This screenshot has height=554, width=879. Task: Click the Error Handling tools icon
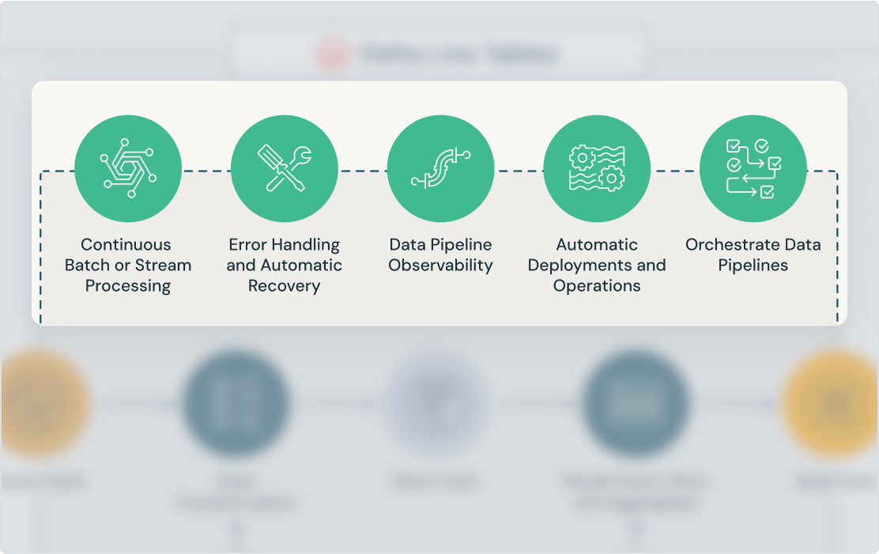(x=285, y=168)
